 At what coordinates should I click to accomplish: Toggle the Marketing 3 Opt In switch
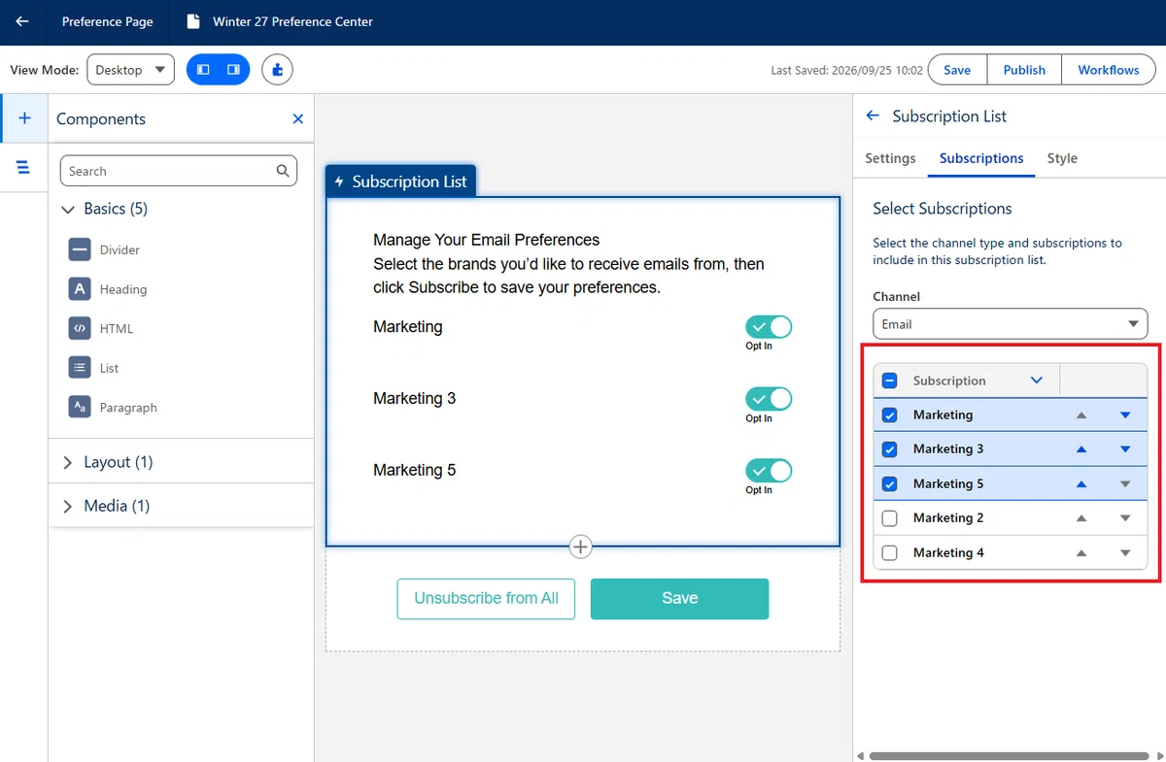769,399
